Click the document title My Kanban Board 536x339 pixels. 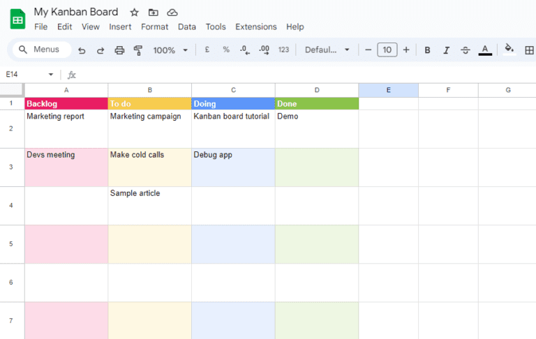click(76, 12)
